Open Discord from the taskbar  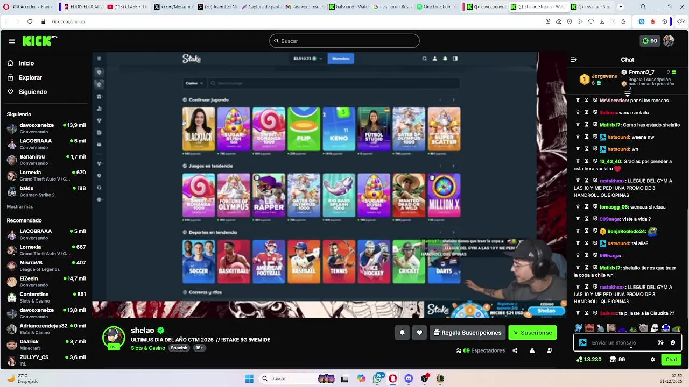409,378
